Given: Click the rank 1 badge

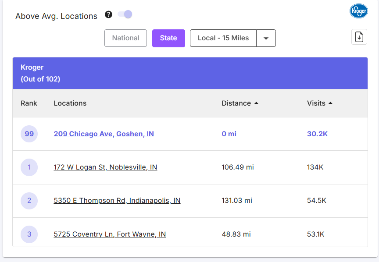Looking at the screenshot, I should point(29,167).
